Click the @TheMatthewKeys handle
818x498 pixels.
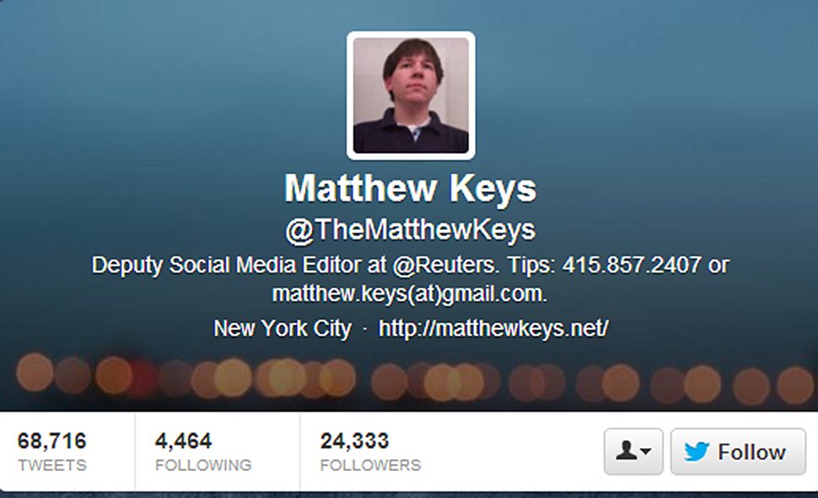[411, 230]
